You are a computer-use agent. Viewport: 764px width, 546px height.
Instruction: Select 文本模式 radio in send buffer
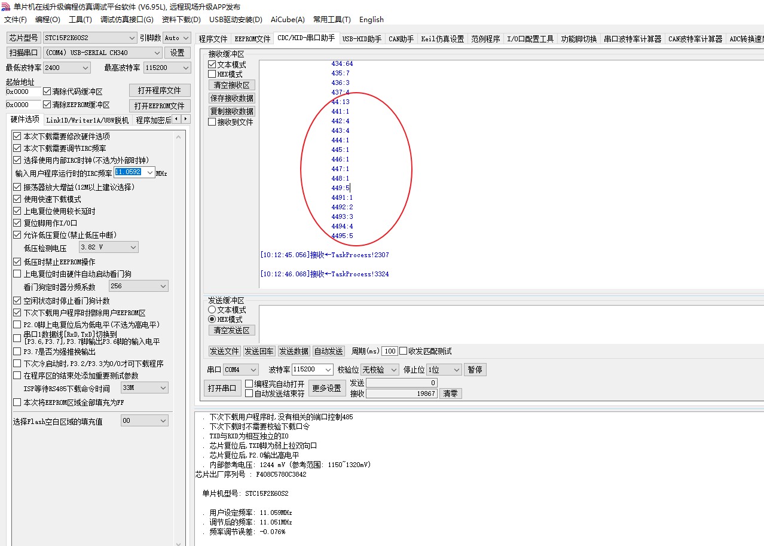[212, 310]
